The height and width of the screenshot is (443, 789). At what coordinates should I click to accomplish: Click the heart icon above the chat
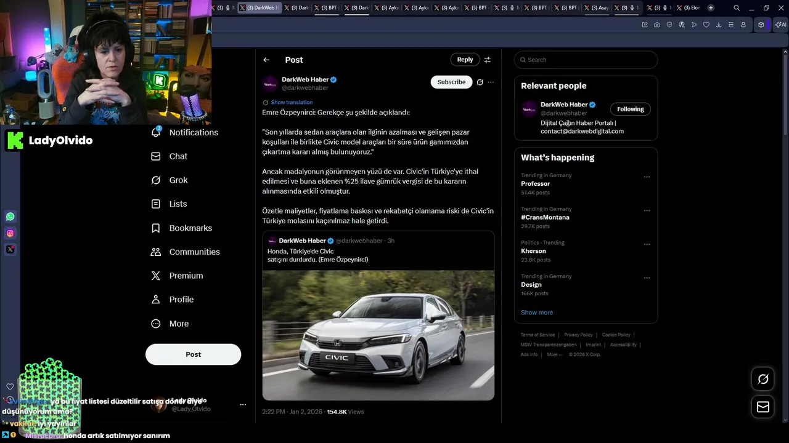coord(10,386)
